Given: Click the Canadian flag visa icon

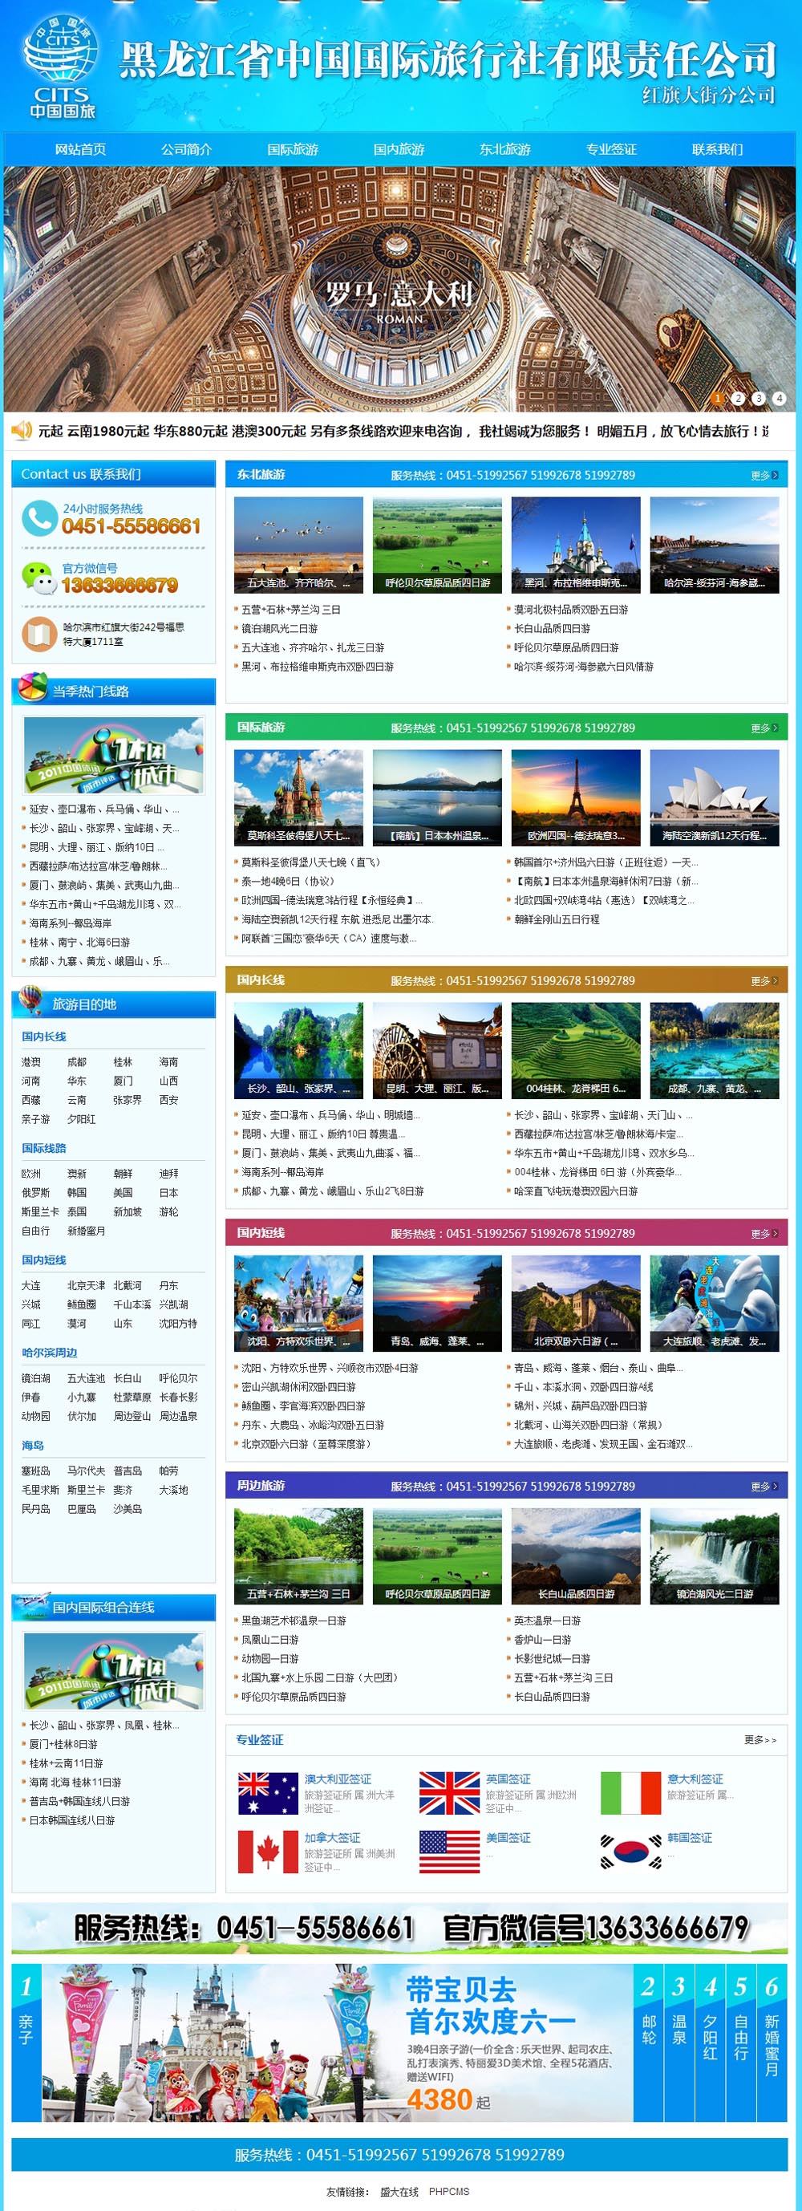Looking at the screenshot, I should [268, 1852].
